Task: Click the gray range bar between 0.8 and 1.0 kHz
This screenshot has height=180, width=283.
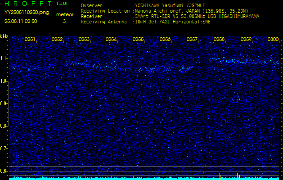Action: 9,104
